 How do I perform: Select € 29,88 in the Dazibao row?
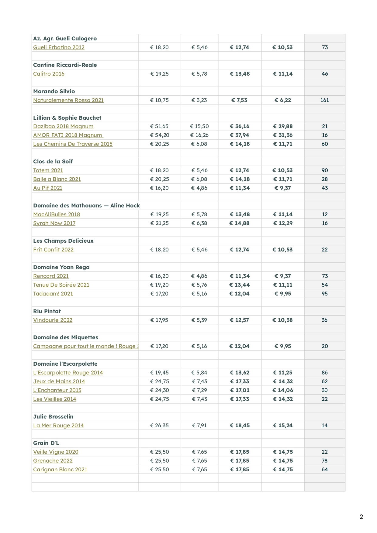pyautogui.click(x=283, y=126)
